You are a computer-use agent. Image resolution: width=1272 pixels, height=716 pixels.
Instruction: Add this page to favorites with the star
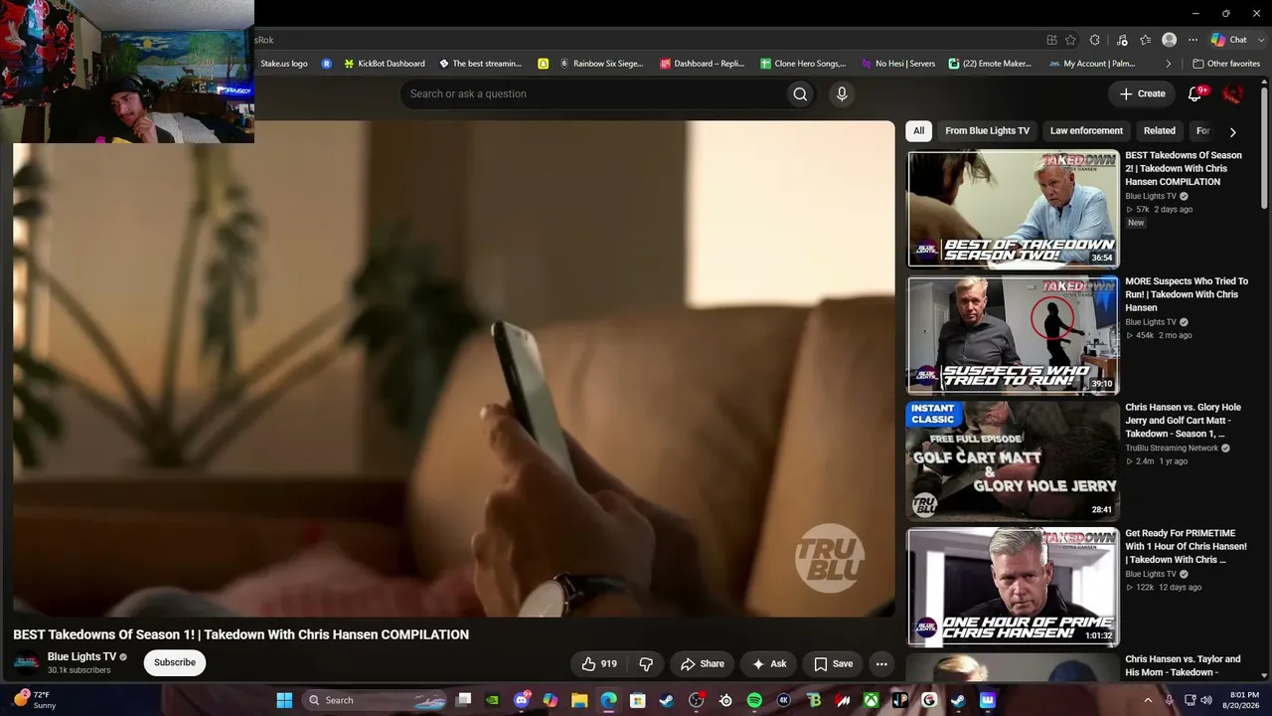pyautogui.click(x=1070, y=40)
